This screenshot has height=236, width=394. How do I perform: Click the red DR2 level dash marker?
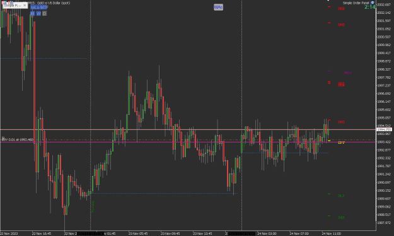click(x=329, y=7)
